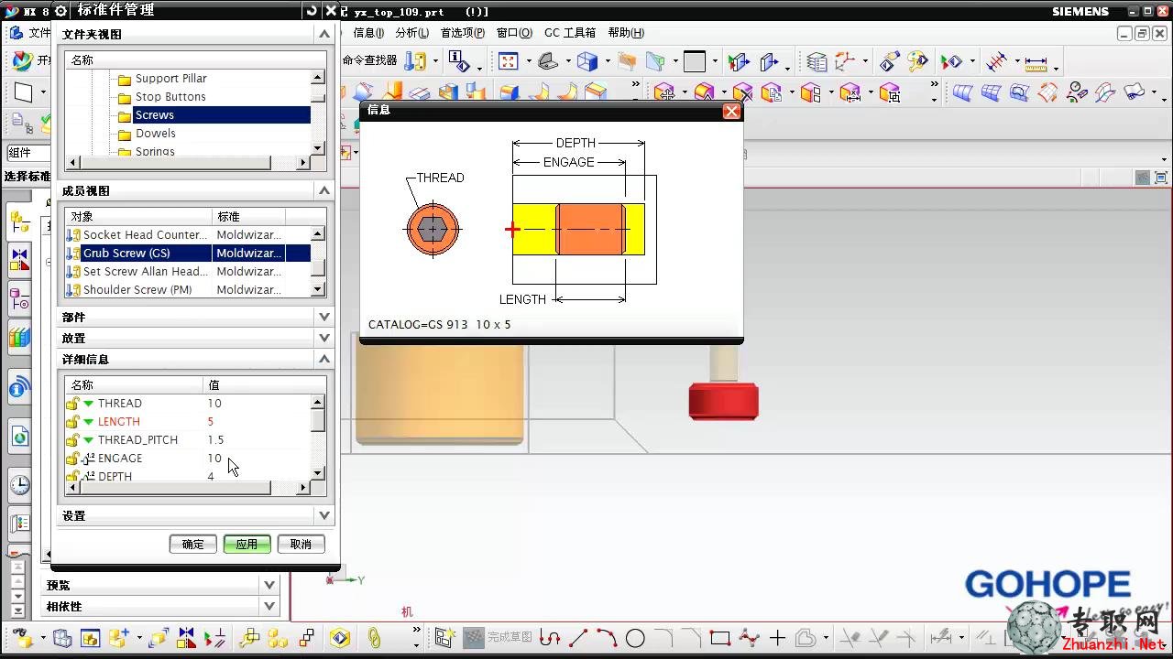Select the Line sketch tool
The image size is (1173, 659).
click(578, 637)
